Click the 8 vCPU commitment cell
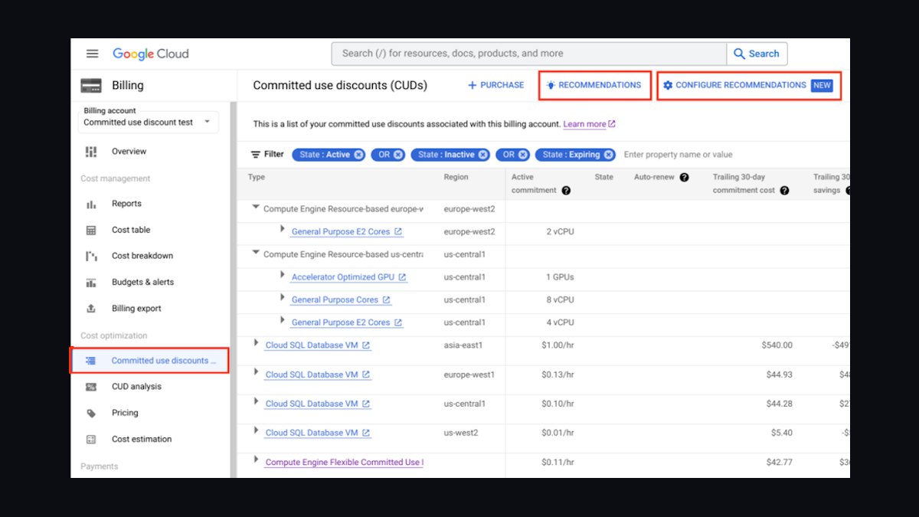Image resolution: width=919 pixels, height=517 pixels. (x=560, y=300)
